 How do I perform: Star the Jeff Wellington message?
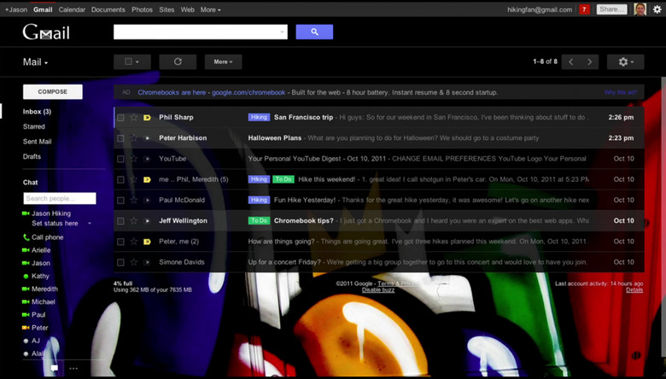pos(134,221)
